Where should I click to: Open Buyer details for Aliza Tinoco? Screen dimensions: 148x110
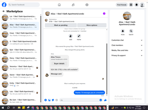click(x=59, y=63)
